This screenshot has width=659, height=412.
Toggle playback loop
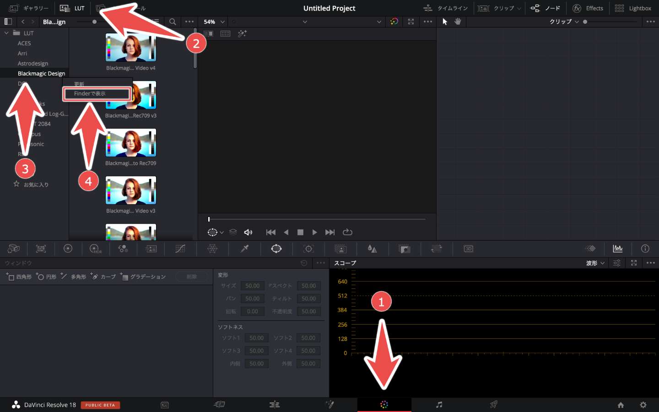[x=347, y=232]
